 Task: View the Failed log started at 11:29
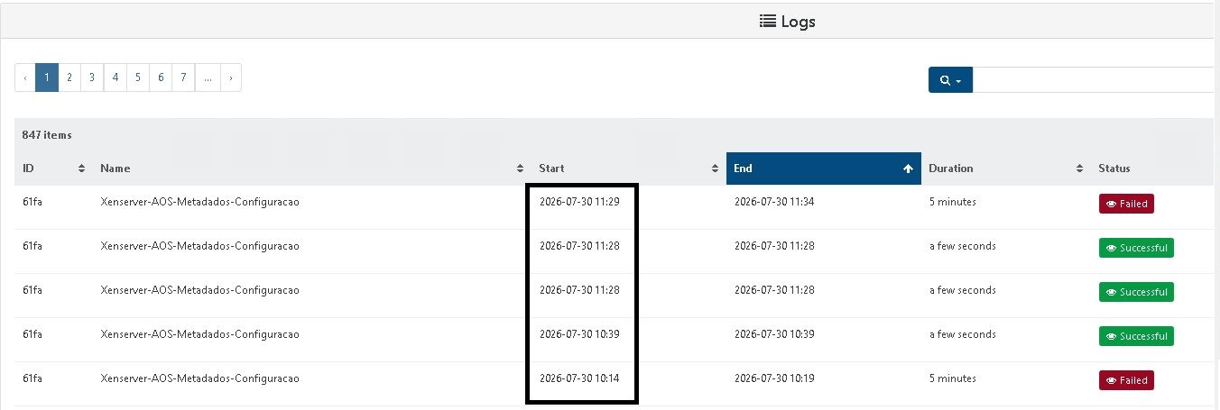pyautogui.click(x=1125, y=204)
